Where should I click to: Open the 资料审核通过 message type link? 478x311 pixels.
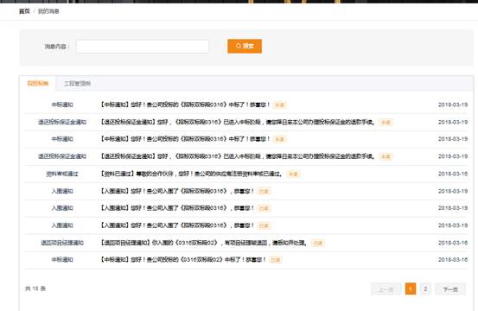pyautogui.click(x=62, y=174)
